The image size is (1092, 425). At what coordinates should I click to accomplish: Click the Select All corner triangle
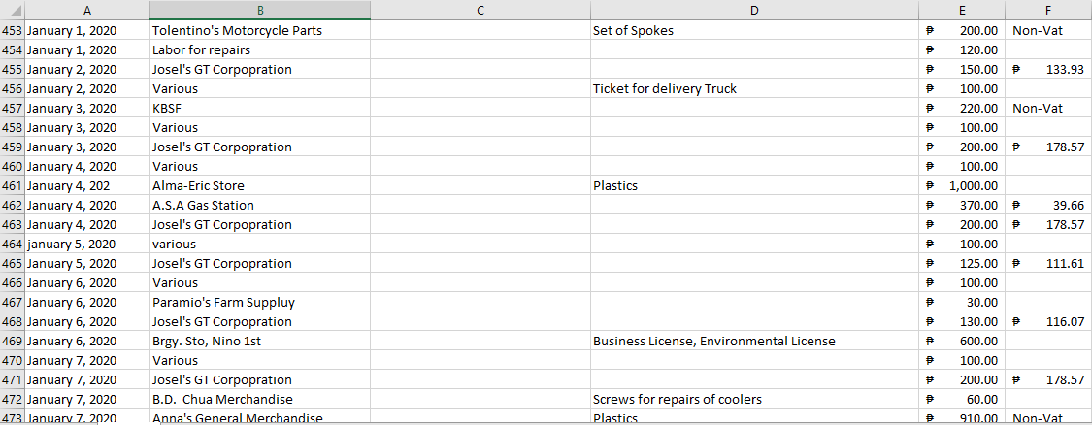[13, 11]
